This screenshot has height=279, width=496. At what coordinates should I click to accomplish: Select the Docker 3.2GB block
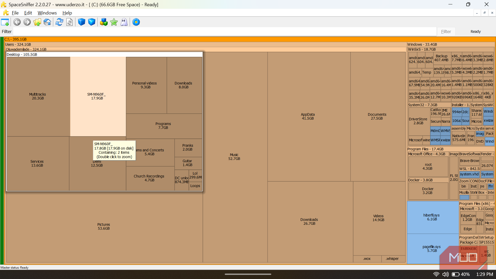click(428, 191)
